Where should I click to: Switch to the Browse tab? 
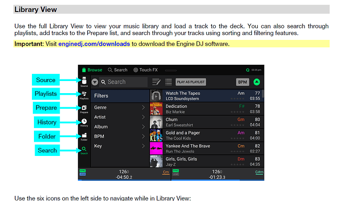pyautogui.click(x=92, y=70)
